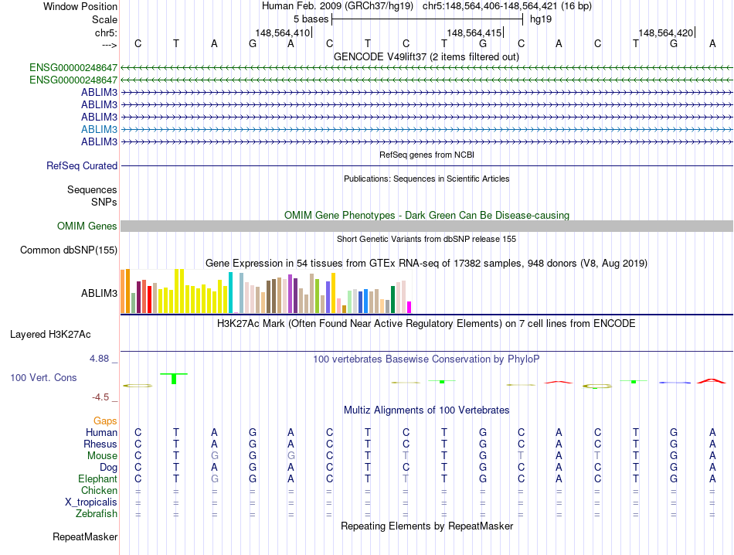
Task: Select the light-blue ABLIM3 transcript label
Action: click(x=99, y=129)
